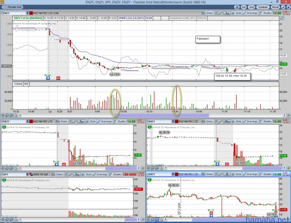Click the horizontal scrollbar under the ENZY 5m chart

[79, 168]
